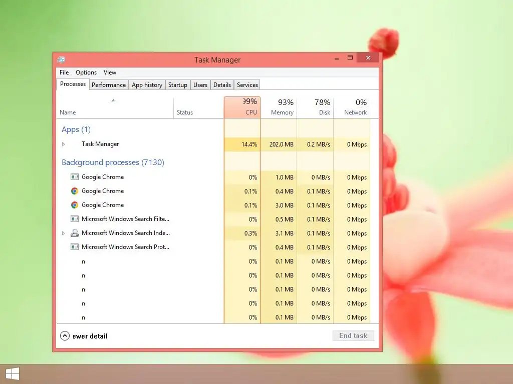Screen dimensions: 513x384
Task: Click the 3.1 MB memory value
Action: coord(285,233)
